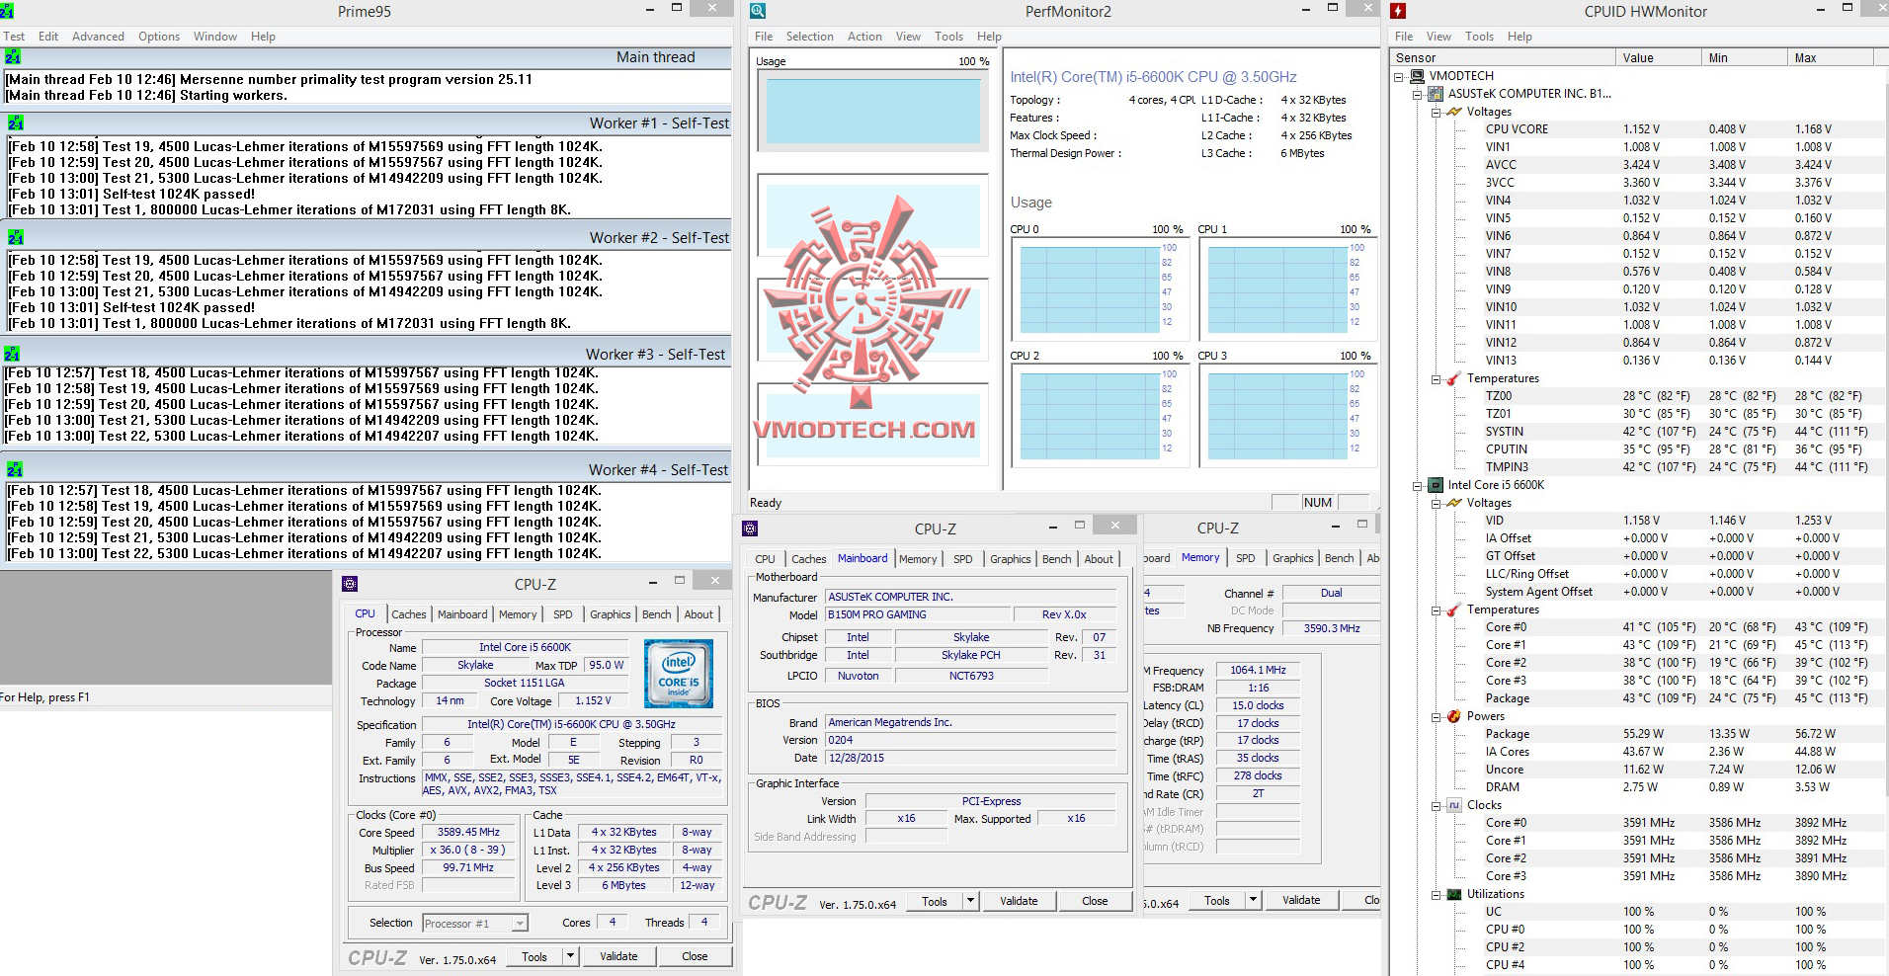Click the Clocks icon in HWMonitor
Screen dimensions: 1889x976
[1454, 805]
